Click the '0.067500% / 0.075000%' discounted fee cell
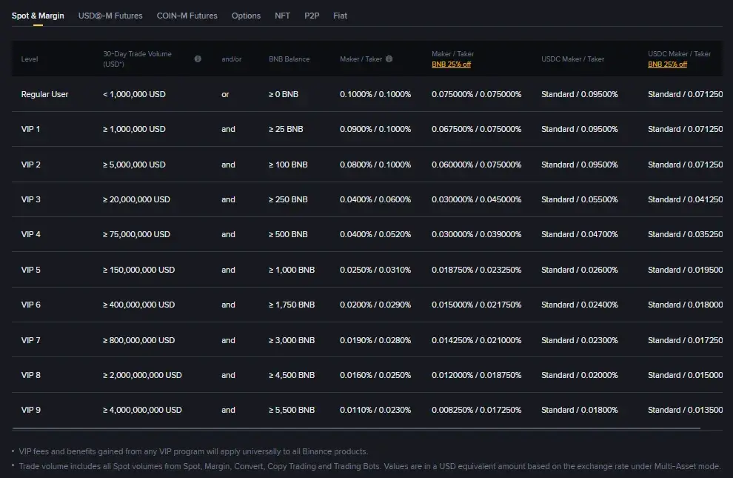Viewport: 733px width, 478px height. pyautogui.click(x=476, y=129)
